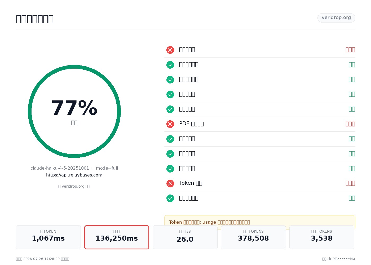Click the red X icon beside Token row
The height and width of the screenshot is (265, 371).
170,183
